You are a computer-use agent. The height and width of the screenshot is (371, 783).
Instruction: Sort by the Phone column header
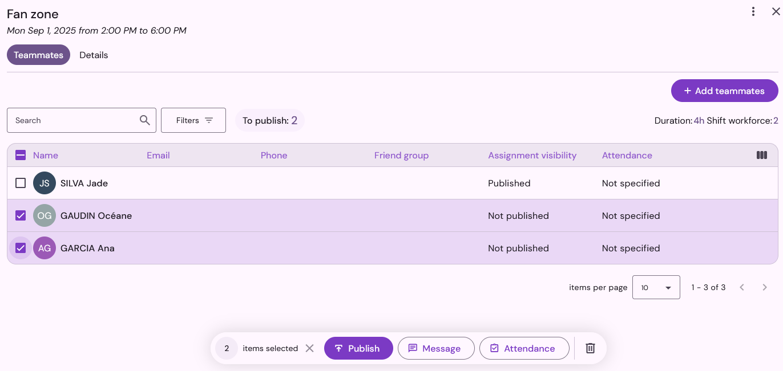(x=274, y=155)
